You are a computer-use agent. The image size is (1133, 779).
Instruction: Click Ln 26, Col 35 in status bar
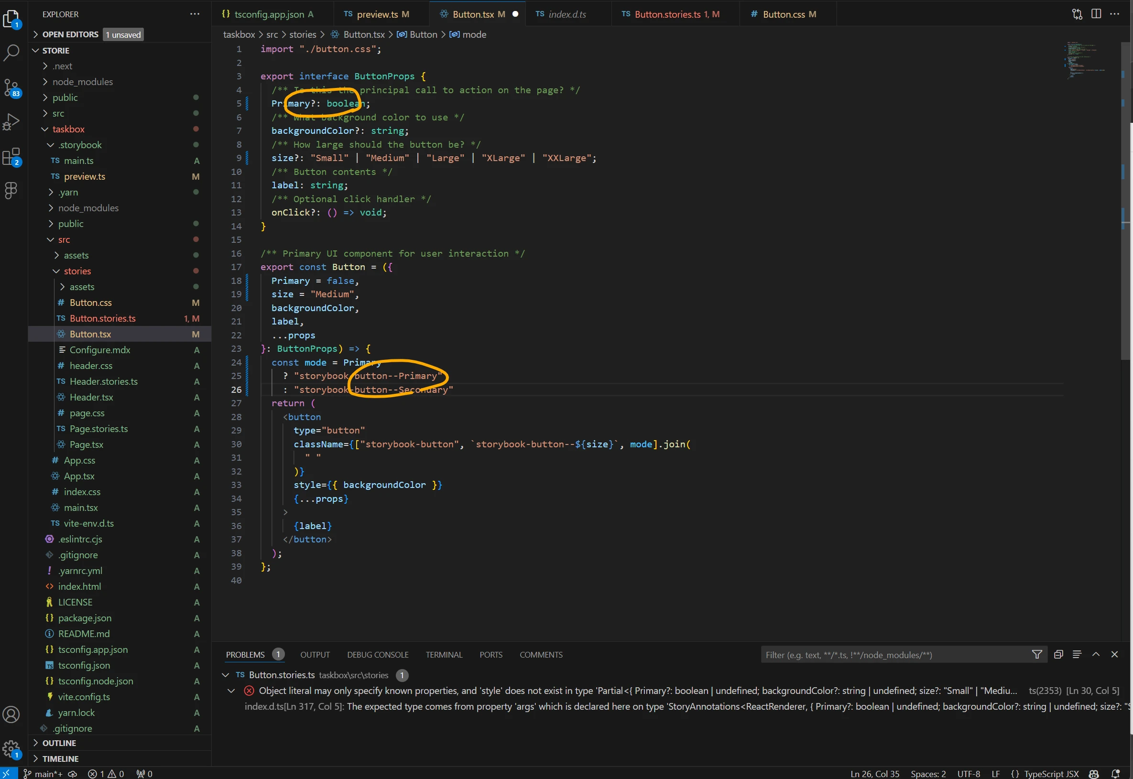pos(874,774)
